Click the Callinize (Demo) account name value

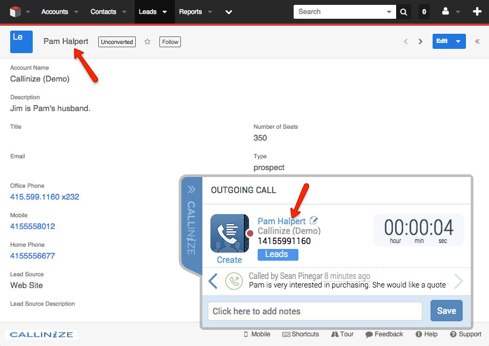point(40,79)
